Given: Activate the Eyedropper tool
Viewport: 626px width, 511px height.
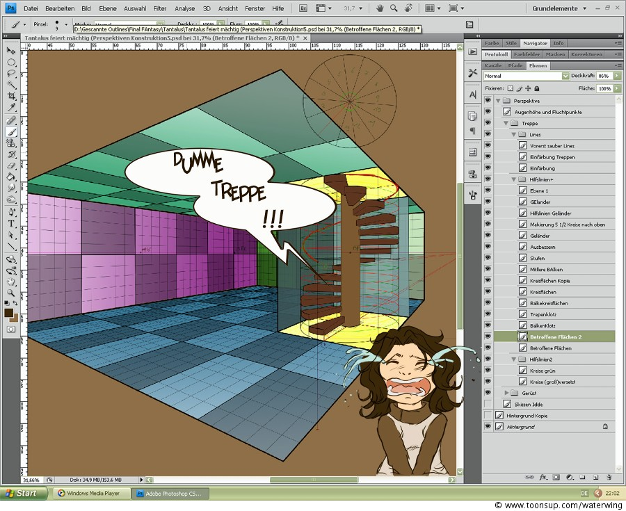Looking at the screenshot, I should pyautogui.click(x=12, y=107).
